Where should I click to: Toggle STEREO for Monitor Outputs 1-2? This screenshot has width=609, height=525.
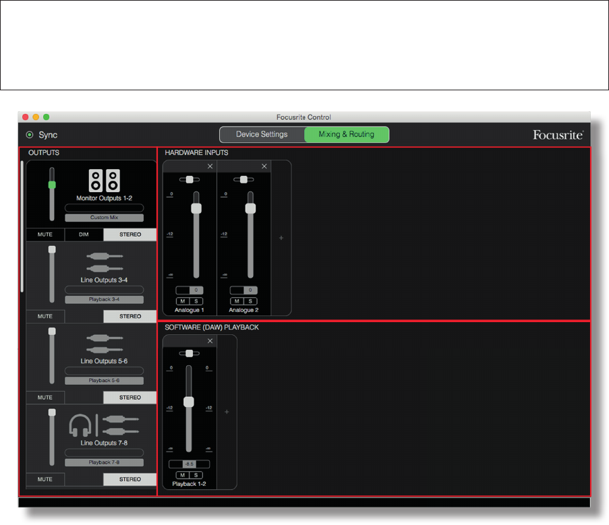(x=130, y=235)
